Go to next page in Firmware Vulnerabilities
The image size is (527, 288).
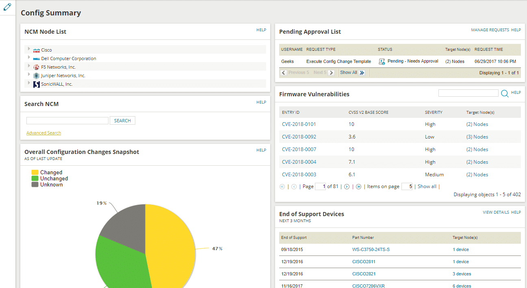347,186
